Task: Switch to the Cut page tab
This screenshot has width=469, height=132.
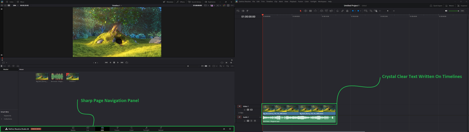Action: coord(88,129)
